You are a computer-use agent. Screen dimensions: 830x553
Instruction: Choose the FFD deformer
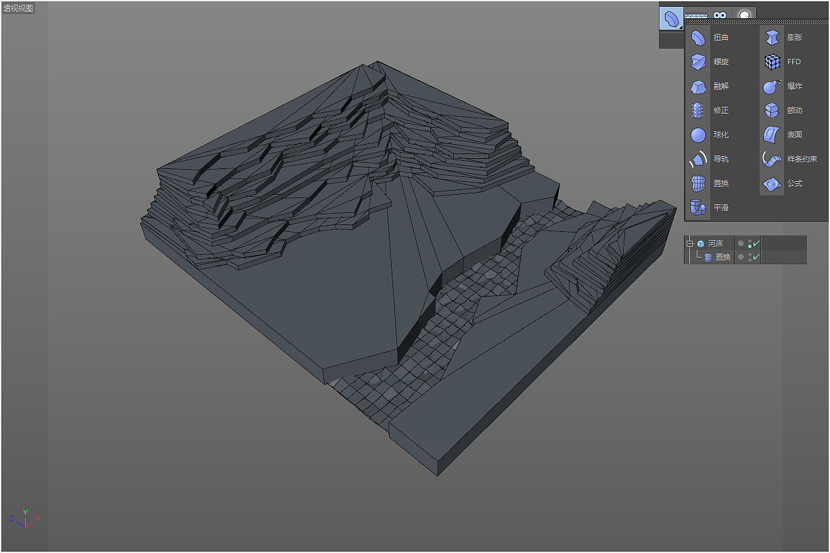[x=783, y=62]
